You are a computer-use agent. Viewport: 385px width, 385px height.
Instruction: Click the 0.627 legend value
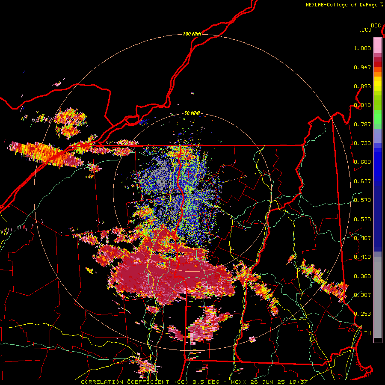pyautogui.click(x=362, y=181)
